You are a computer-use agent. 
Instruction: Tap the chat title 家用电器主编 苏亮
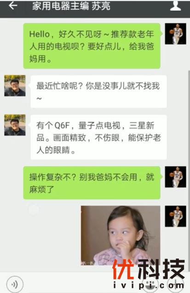(71, 6)
